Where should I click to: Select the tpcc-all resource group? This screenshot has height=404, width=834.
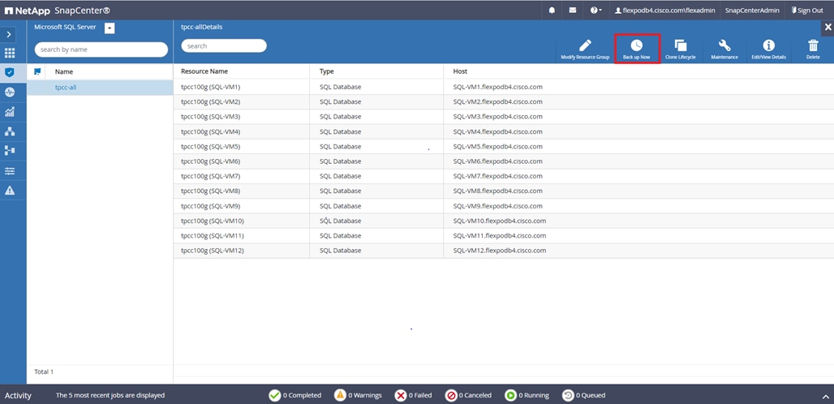pos(100,87)
